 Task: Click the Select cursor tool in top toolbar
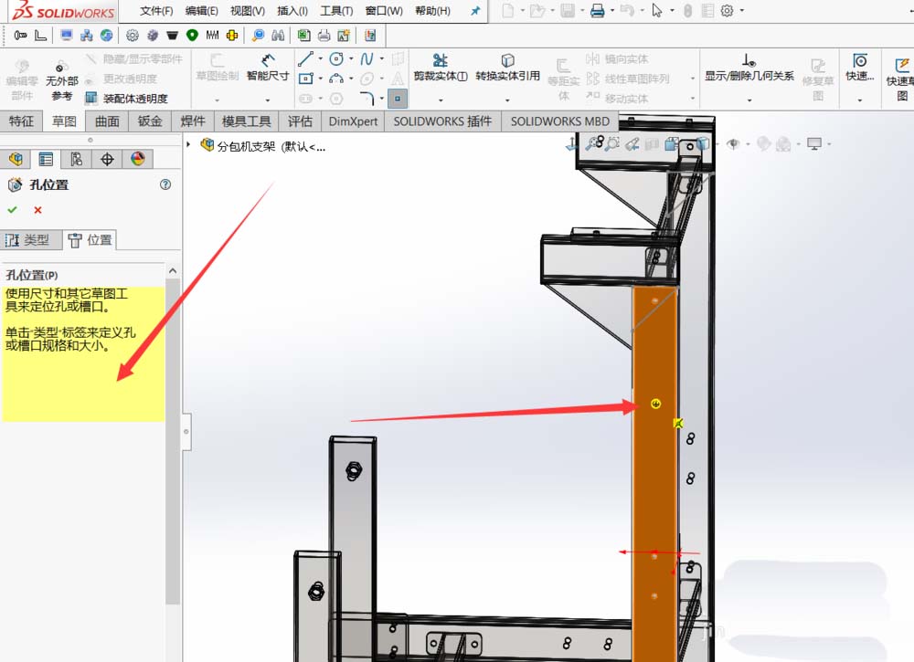click(x=657, y=10)
